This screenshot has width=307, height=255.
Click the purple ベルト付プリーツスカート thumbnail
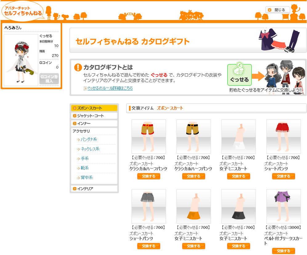[284, 206]
